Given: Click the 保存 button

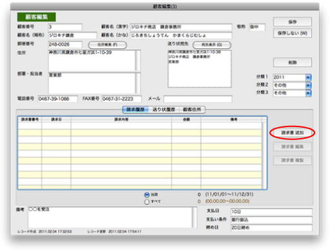Looking at the screenshot, I should [292, 22].
